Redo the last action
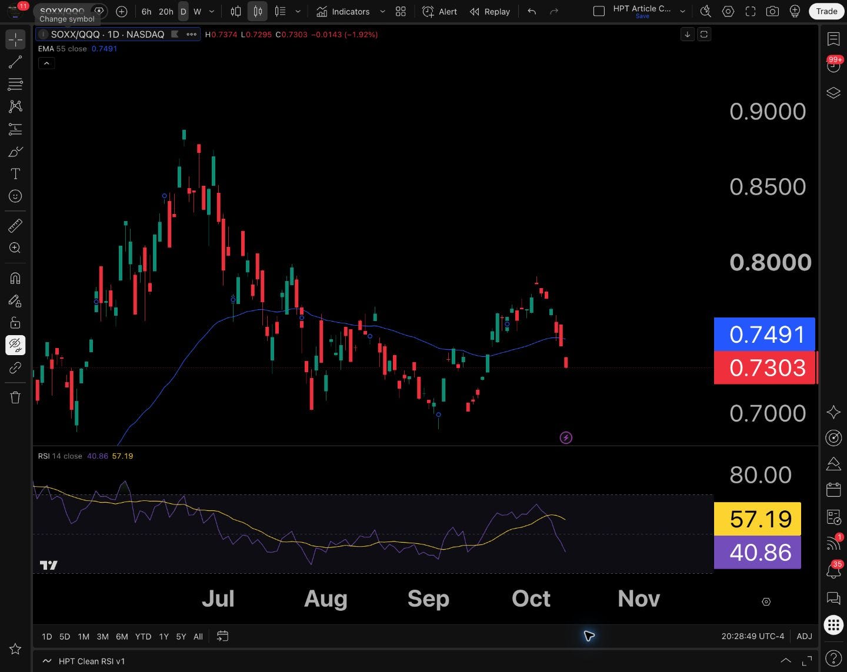This screenshot has height=672, width=847. click(x=554, y=11)
